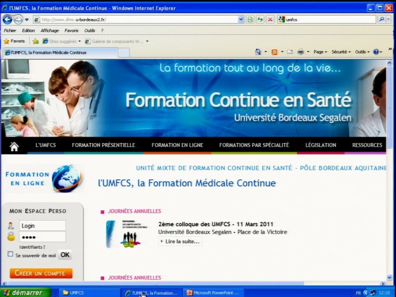Open the démarrer Start button
396x297 pixels.
25,293
